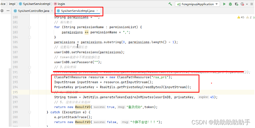
Task: Close the SysUserServiceImpl.java tab
Action: (97, 11)
